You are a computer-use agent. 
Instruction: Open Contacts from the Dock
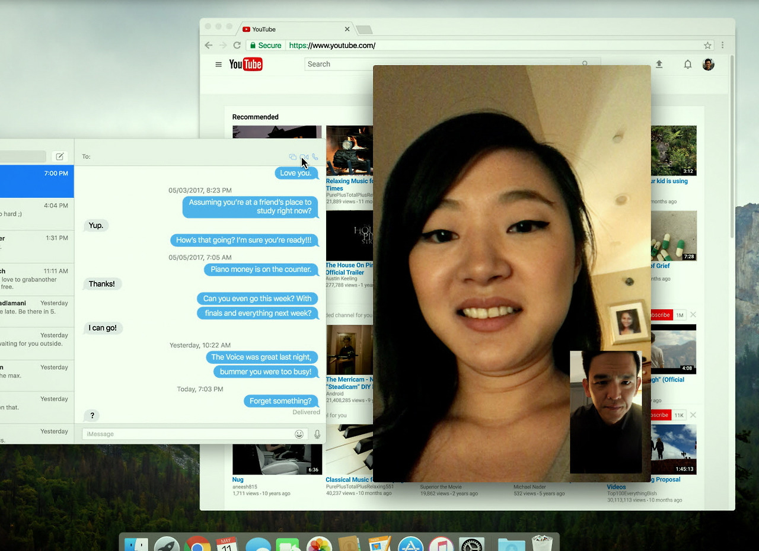click(x=349, y=544)
